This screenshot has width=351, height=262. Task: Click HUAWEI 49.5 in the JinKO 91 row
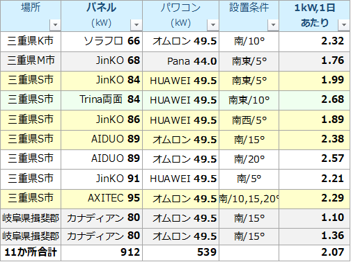pos(181,179)
